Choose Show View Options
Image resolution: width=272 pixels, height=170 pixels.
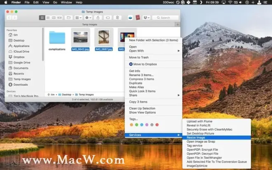153,112
